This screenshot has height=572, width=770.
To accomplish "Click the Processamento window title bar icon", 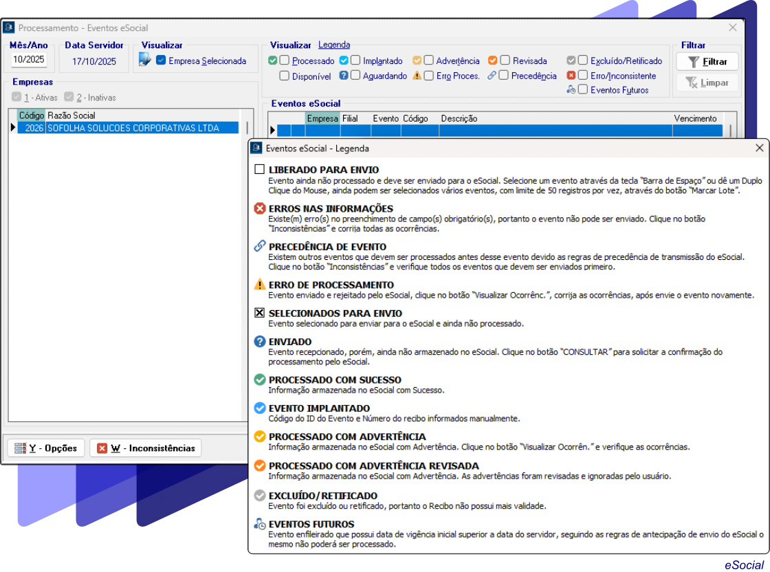I will [x=9, y=27].
